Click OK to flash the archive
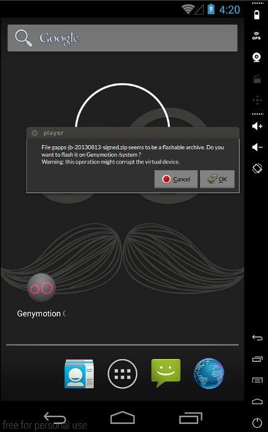Image resolution: width=268 pixels, height=432 pixels. point(217,179)
